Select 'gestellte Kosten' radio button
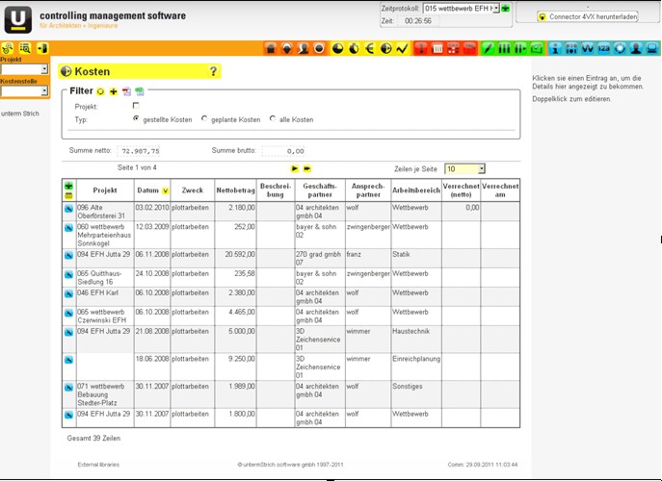This screenshot has height=481, width=662. coord(136,119)
